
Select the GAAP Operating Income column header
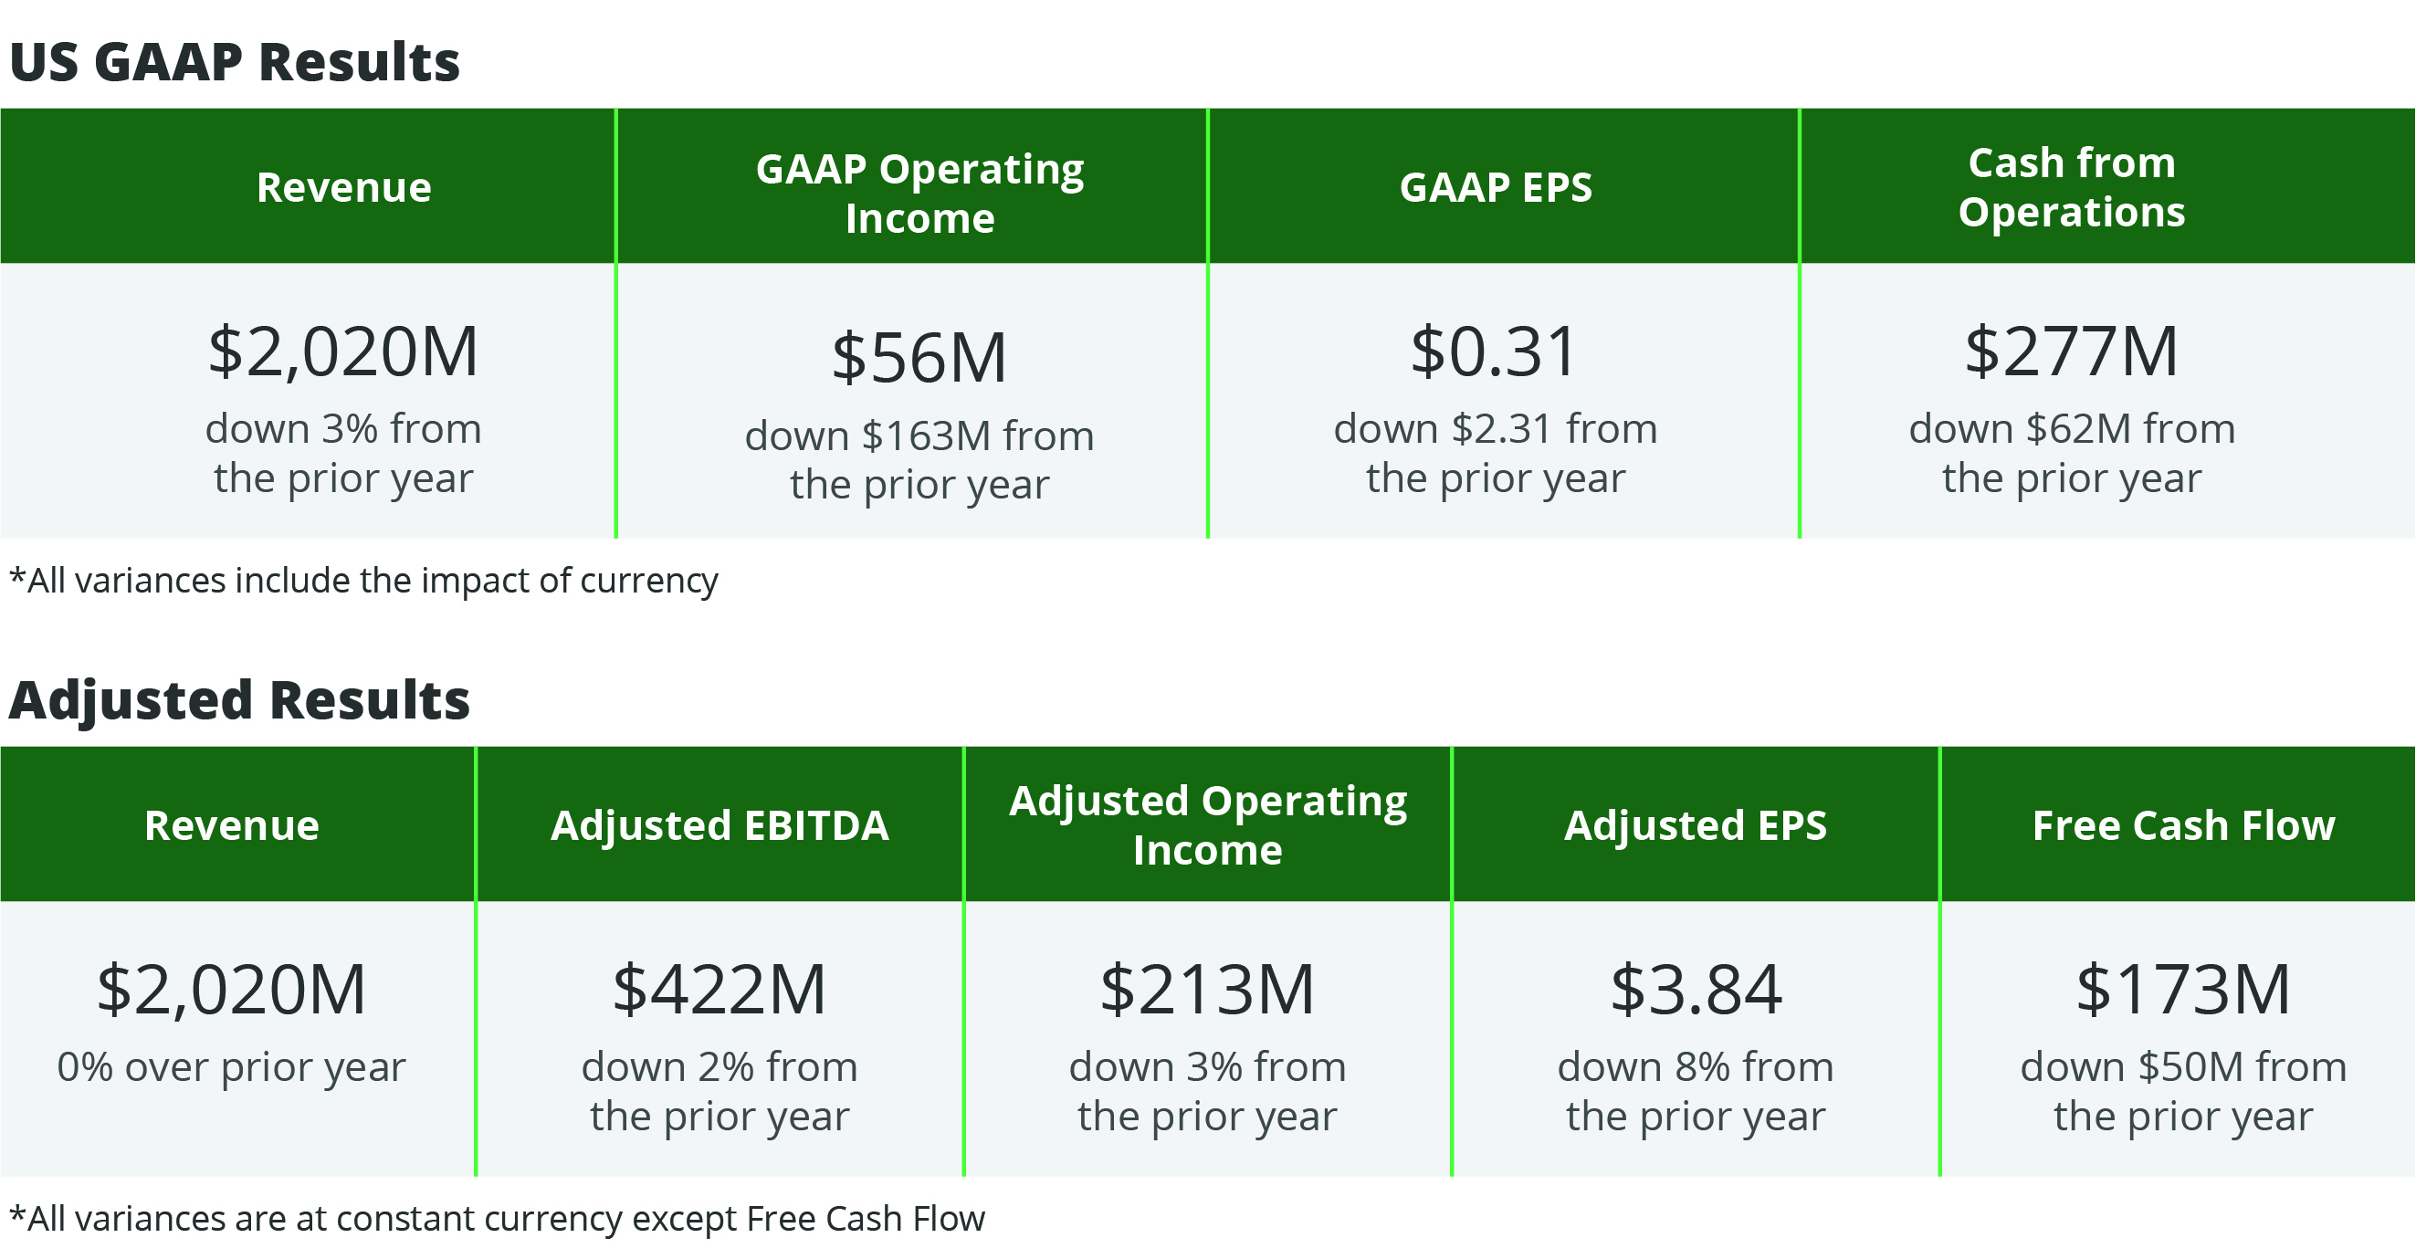919,194
